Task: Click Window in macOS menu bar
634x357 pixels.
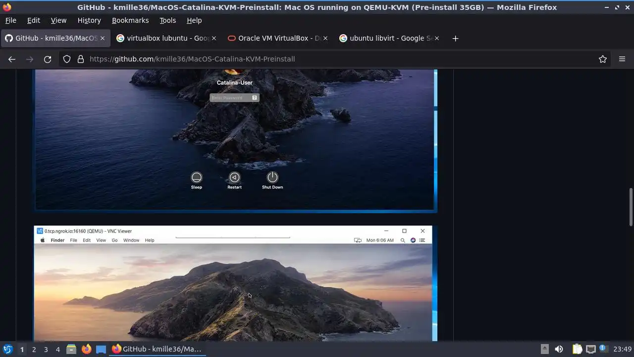Action: [x=131, y=240]
